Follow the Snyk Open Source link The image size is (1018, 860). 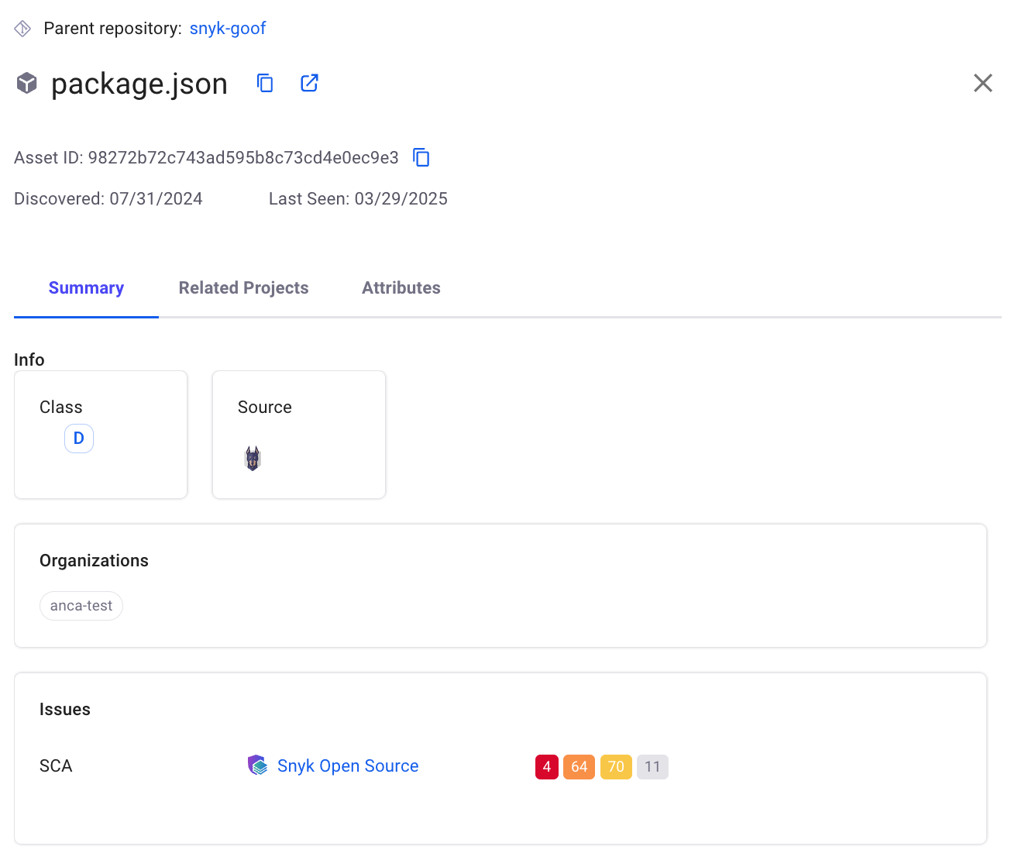pyautogui.click(x=347, y=765)
